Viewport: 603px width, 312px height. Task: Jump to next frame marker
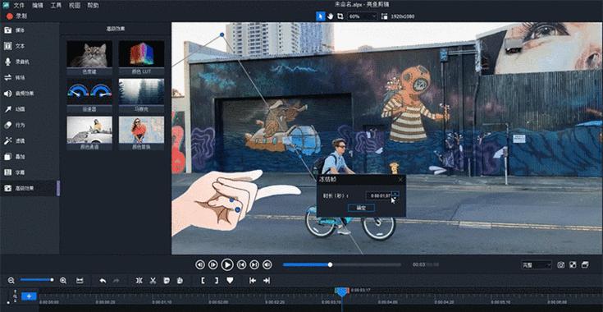[x=254, y=264]
